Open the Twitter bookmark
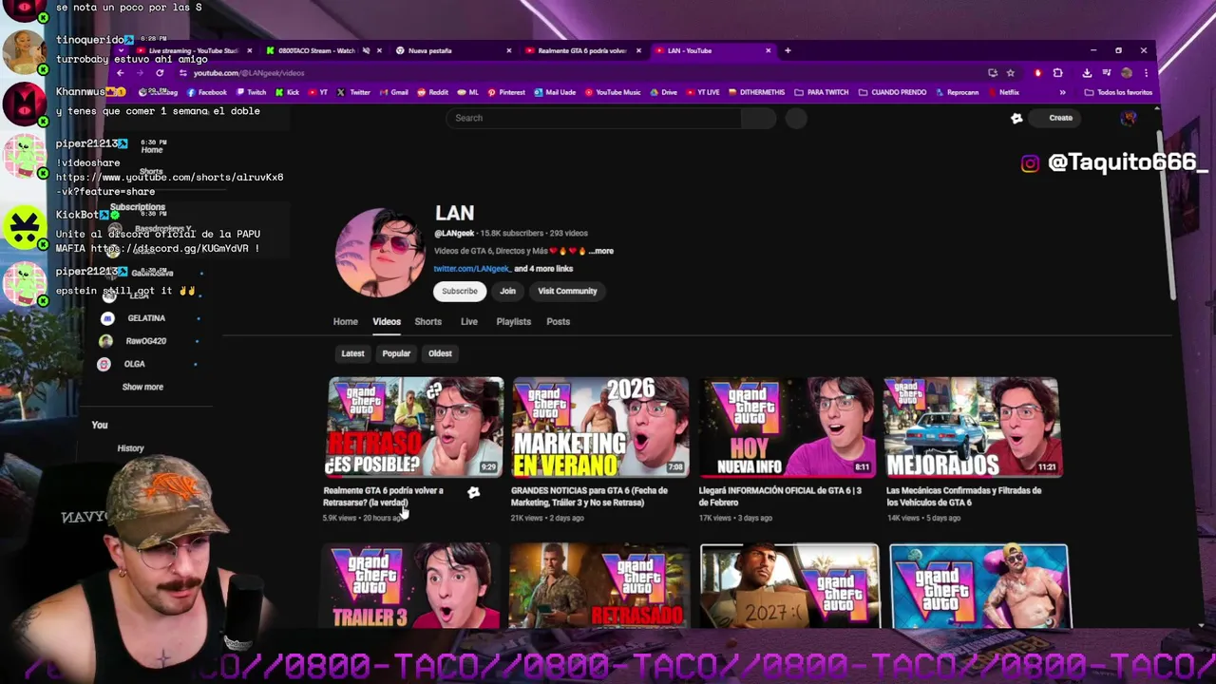This screenshot has width=1216, height=684. click(353, 92)
